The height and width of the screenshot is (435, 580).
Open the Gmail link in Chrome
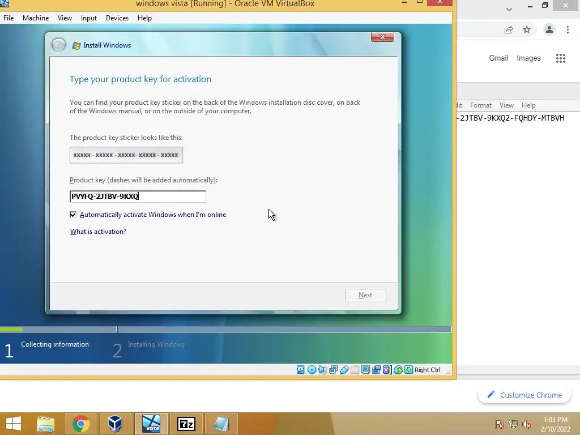[498, 58]
